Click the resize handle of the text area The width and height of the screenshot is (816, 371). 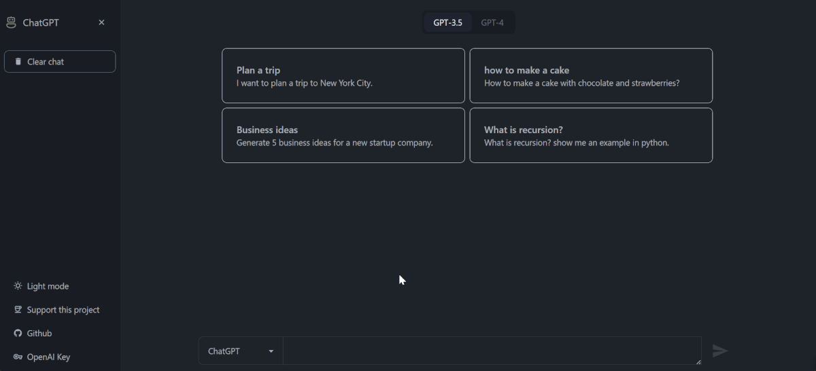[x=698, y=361]
